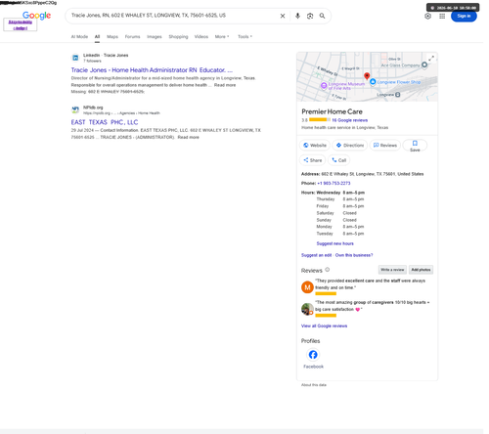Open second reviewer's photo avatar
489x434 pixels.
click(307, 309)
